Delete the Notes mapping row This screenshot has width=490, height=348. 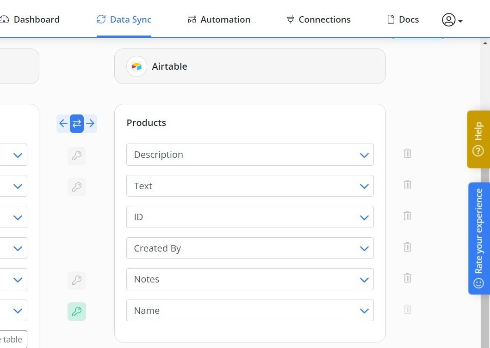click(407, 278)
